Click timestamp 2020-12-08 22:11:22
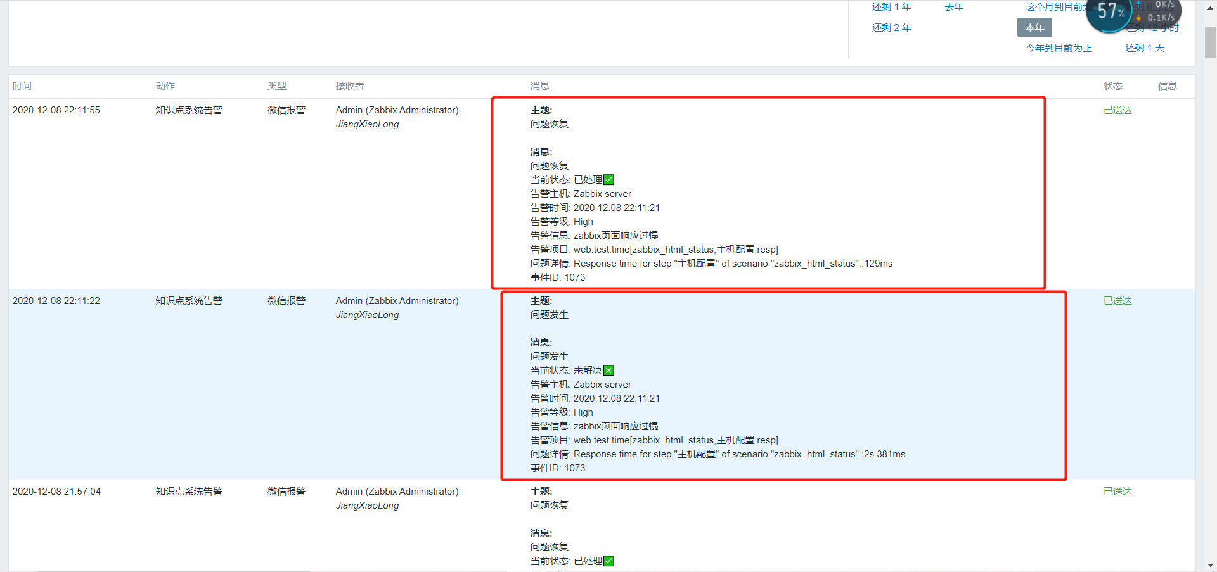Image resolution: width=1217 pixels, height=572 pixels. (x=56, y=301)
